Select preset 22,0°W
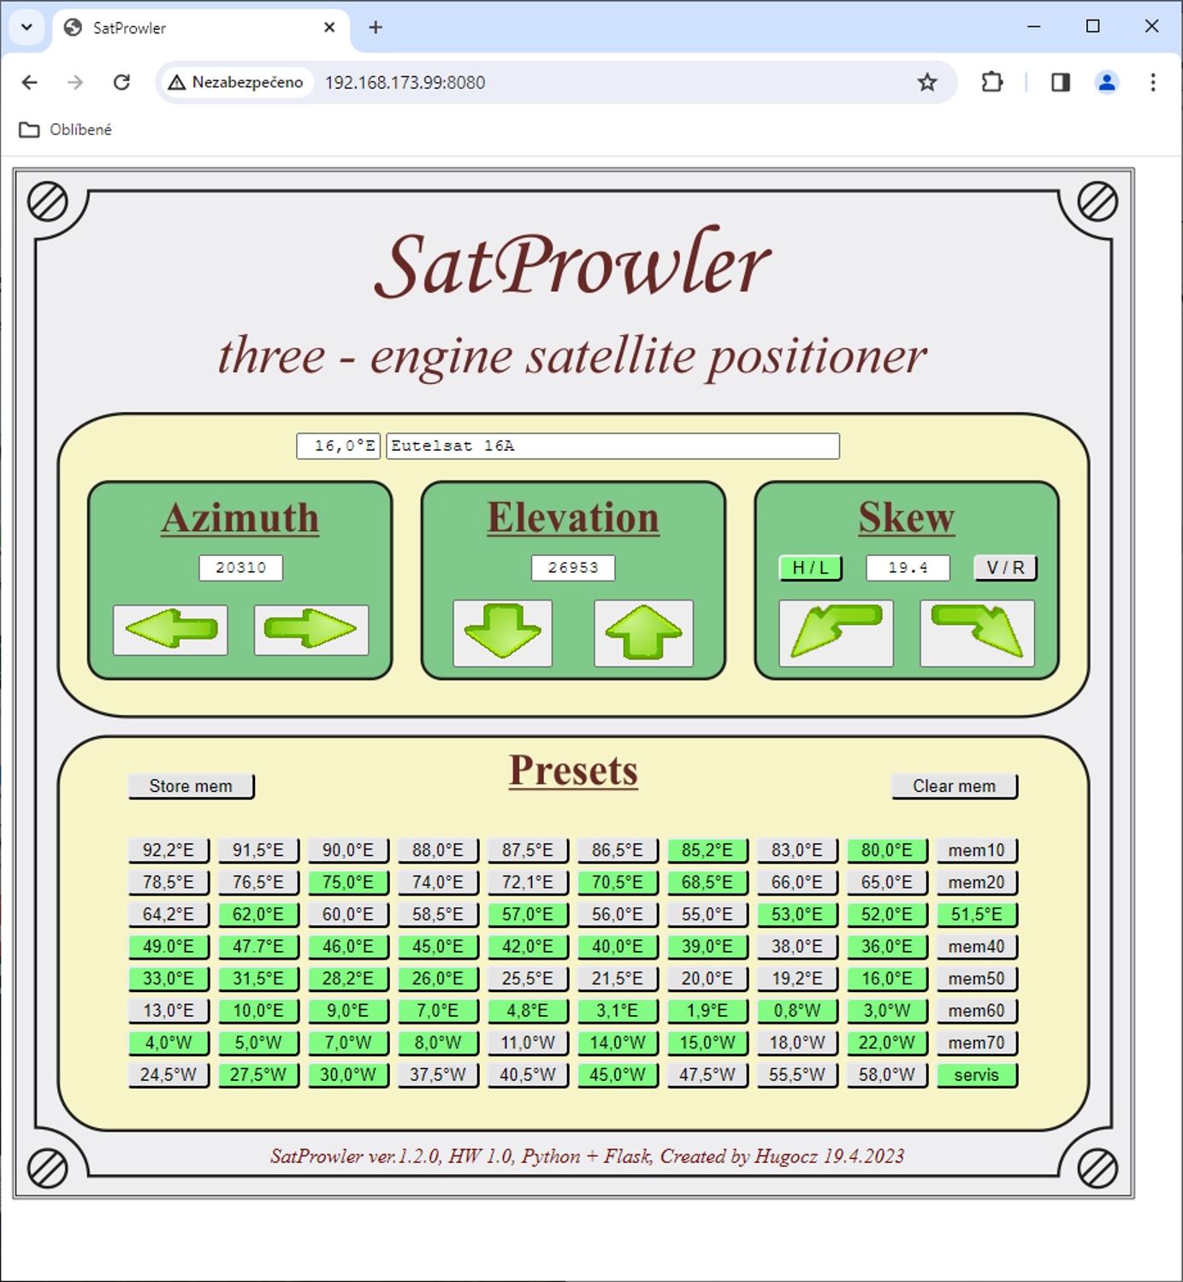1183x1282 pixels. pyautogui.click(x=887, y=1043)
